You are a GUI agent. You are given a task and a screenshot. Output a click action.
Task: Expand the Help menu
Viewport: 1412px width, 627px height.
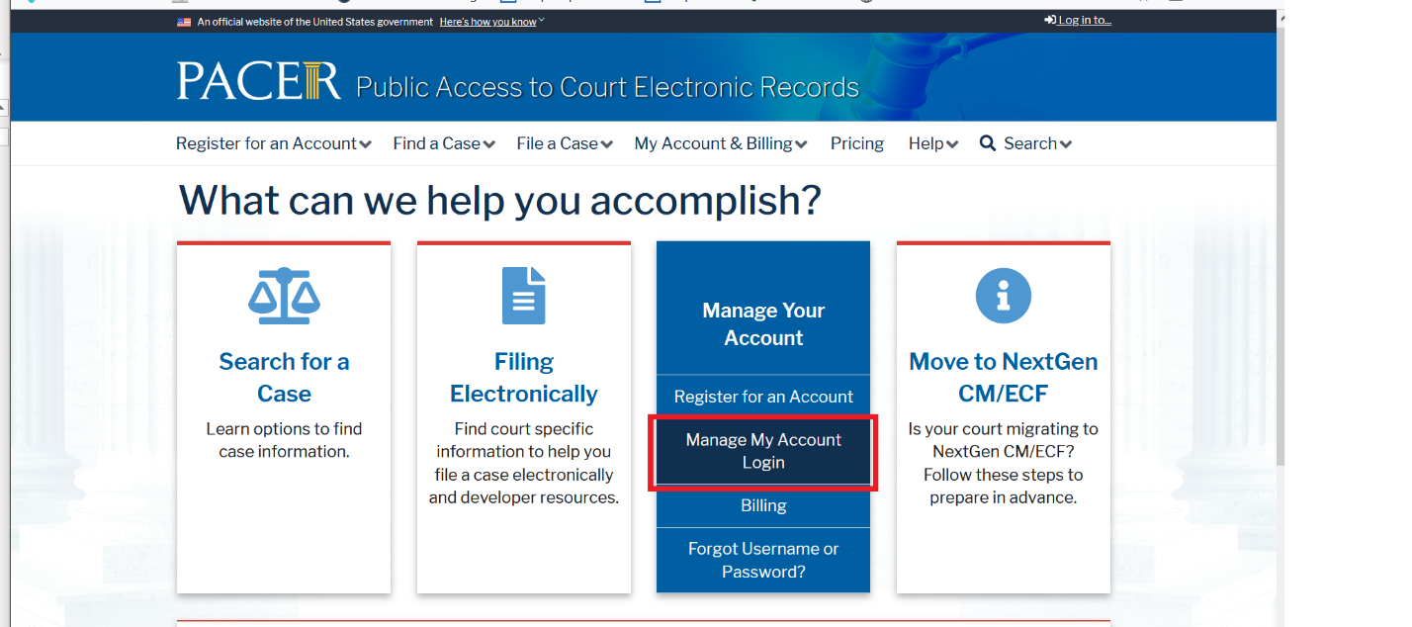pyautogui.click(x=933, y=143)
